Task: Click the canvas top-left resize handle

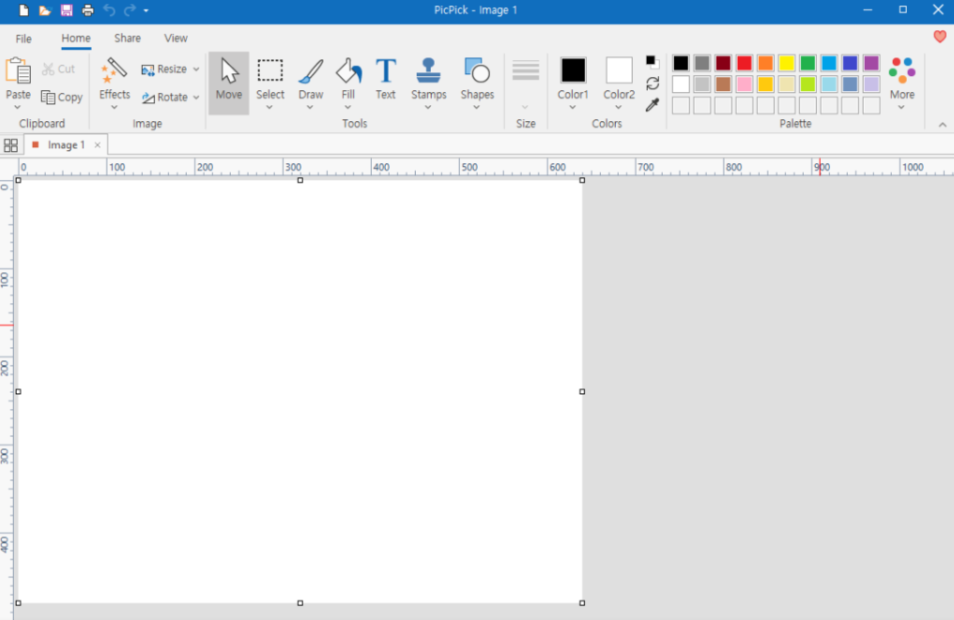Action: [x=18, y=180]
